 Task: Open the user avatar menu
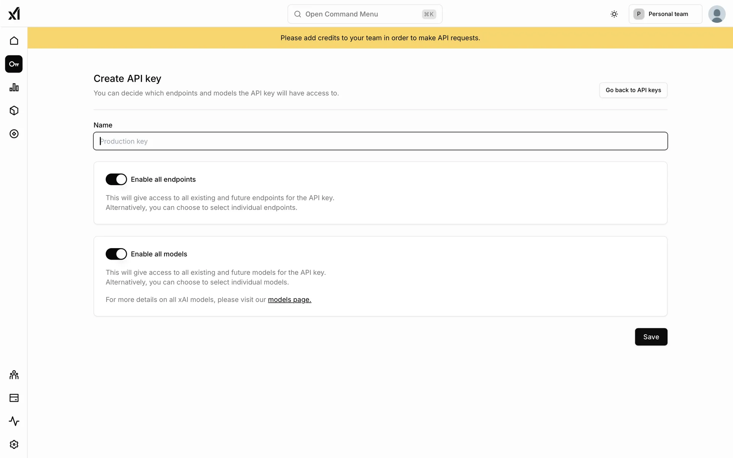717,14
